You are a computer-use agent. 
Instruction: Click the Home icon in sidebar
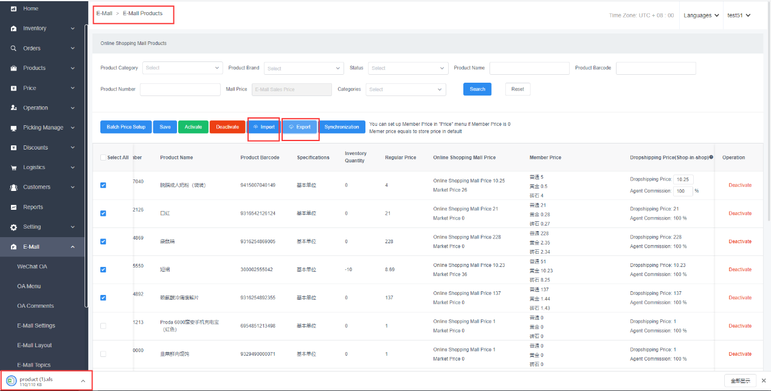(x=13, y=9)
